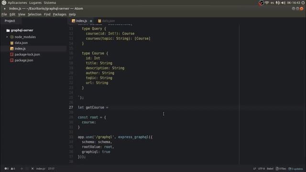Click the linter warnings count icon
Screen dimensions: 306x172
pyautogui.click(x=13, y=169)
